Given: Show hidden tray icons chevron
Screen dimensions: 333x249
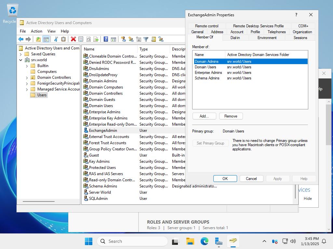Looking at the screenshot, I should point(264,241).
